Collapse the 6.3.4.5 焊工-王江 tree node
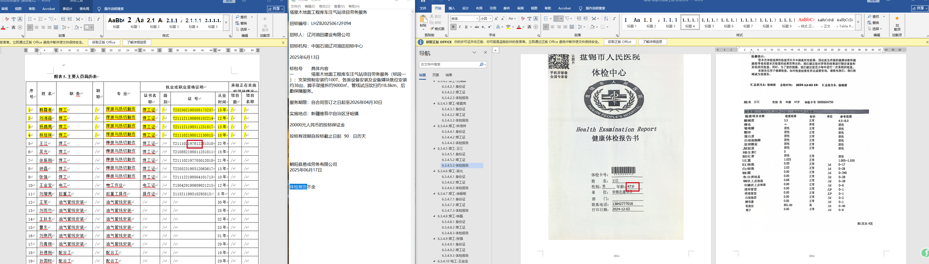Screen dimensions: 929x264 pos(435,149)
